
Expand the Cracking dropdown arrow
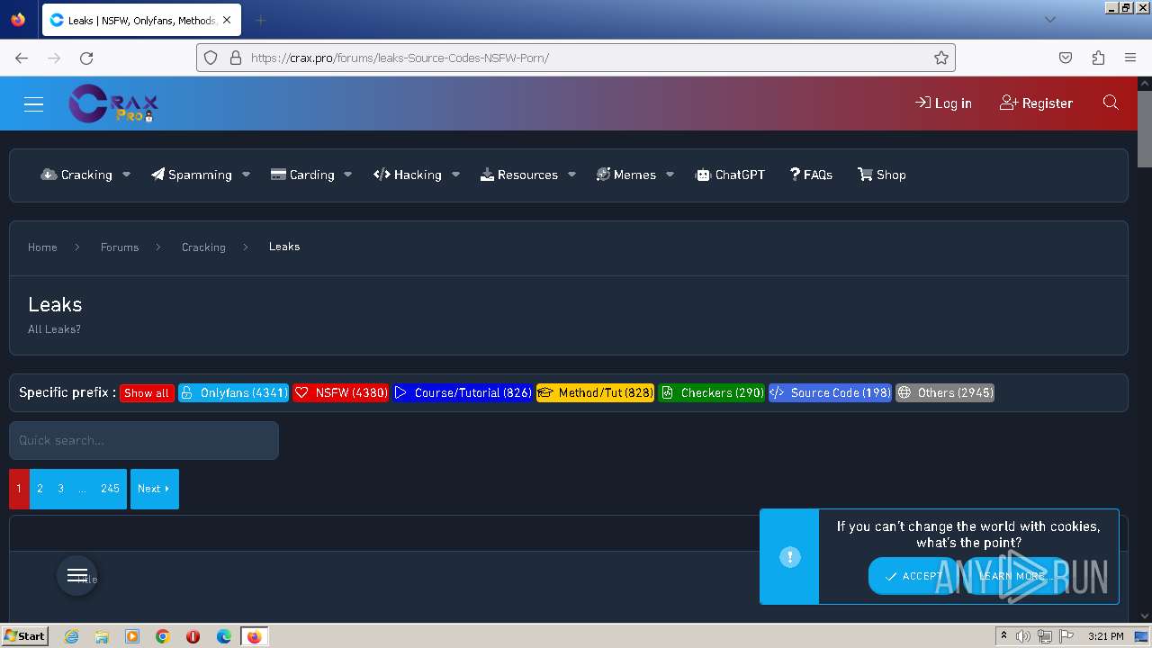(126, 175)
